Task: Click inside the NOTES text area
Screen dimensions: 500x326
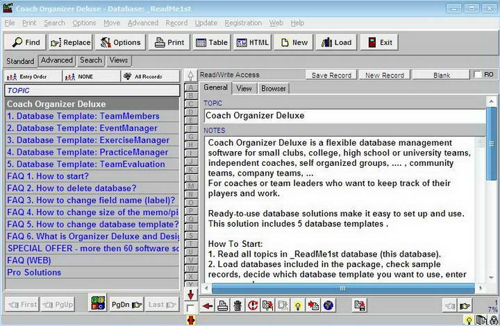Action: coord(339,209)
